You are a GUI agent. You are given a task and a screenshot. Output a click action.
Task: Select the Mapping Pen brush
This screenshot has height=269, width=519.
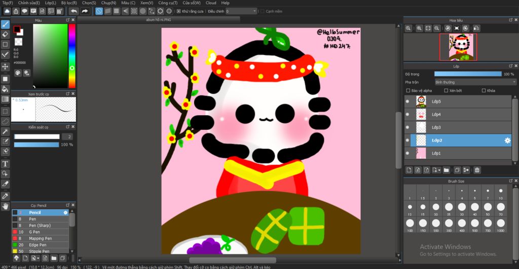click(x=41, y=238)
